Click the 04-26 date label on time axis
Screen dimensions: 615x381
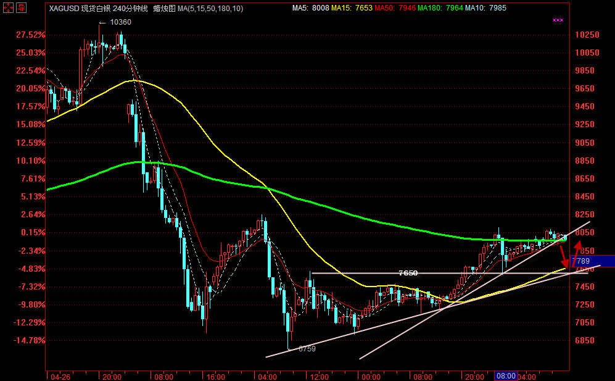click(59, 375)
